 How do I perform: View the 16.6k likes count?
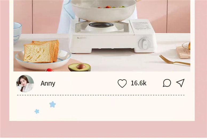[x=138, y=83]
